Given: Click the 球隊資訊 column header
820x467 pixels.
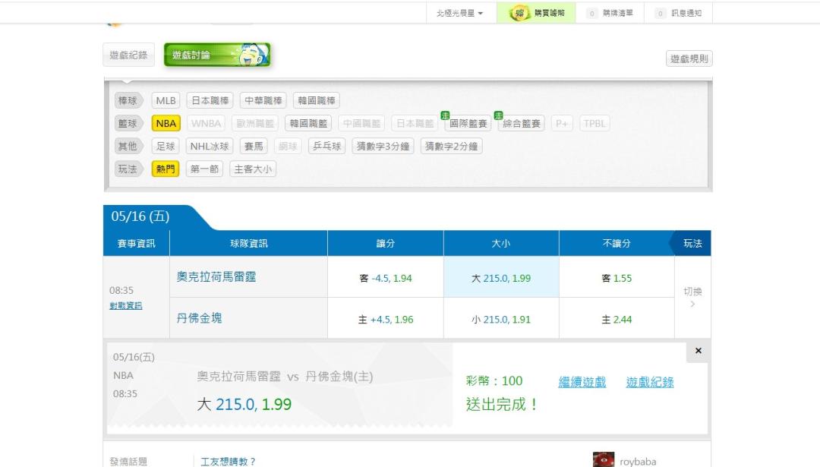Looking at the screenshot, I should 249,243.
